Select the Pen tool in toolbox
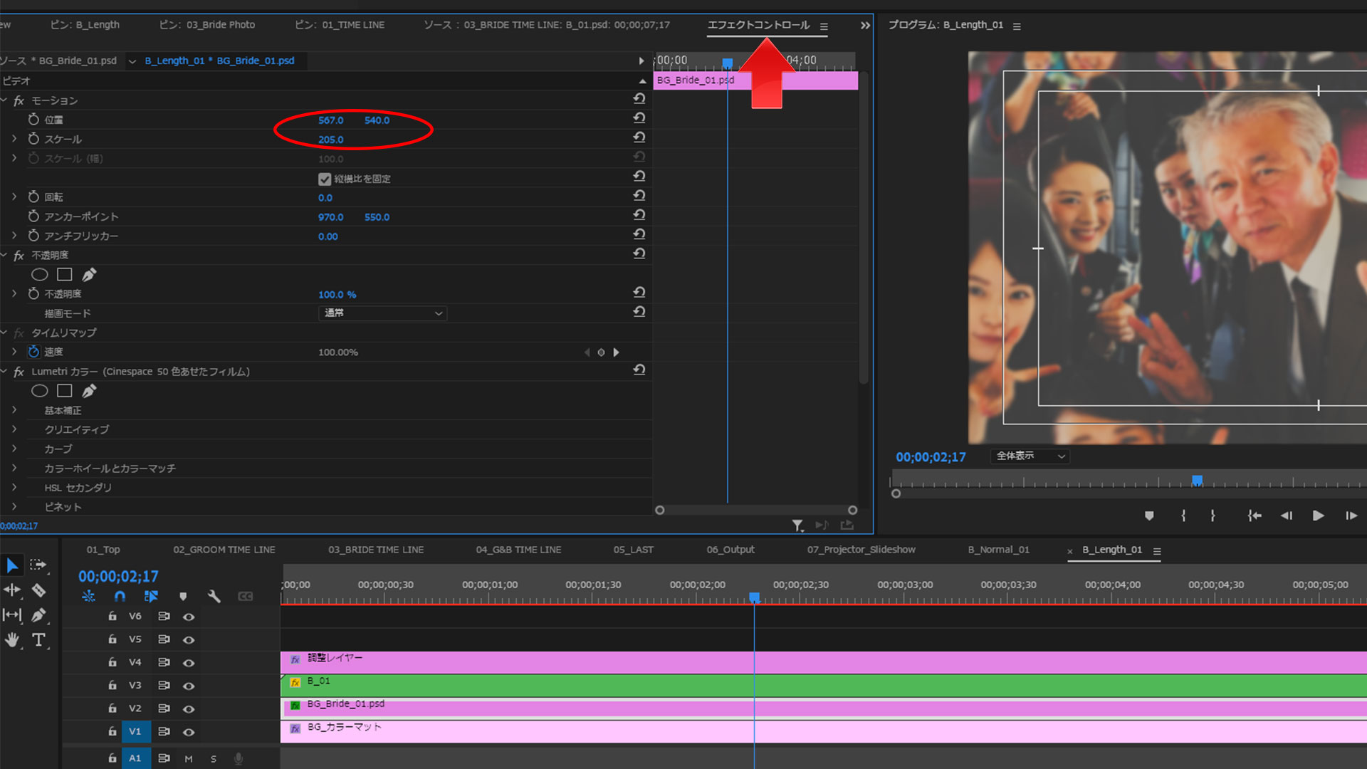This screenshot has height=769, width=1367. [38, 614]
